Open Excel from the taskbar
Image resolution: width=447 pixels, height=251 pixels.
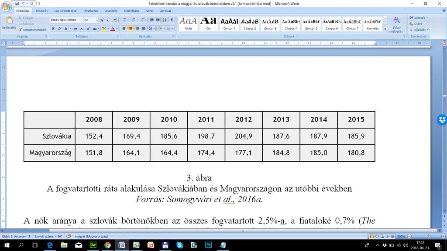136,245
